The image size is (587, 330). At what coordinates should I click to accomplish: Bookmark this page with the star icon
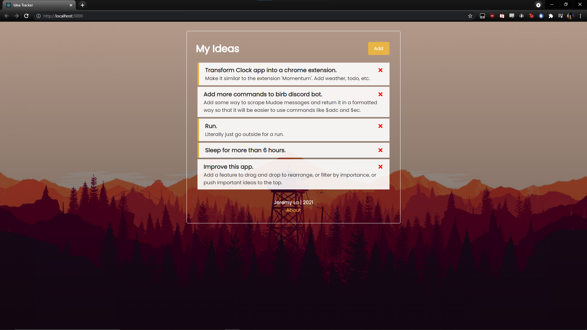click(x=470, y=16)
